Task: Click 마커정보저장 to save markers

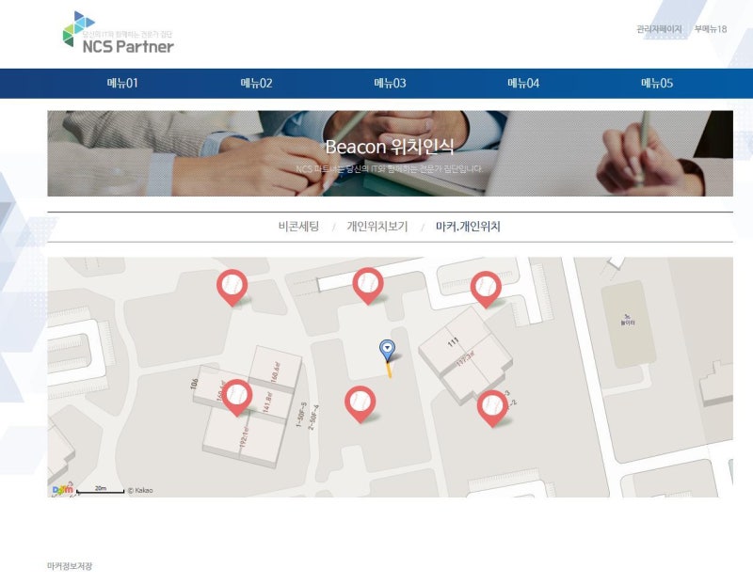Action: 70,566
